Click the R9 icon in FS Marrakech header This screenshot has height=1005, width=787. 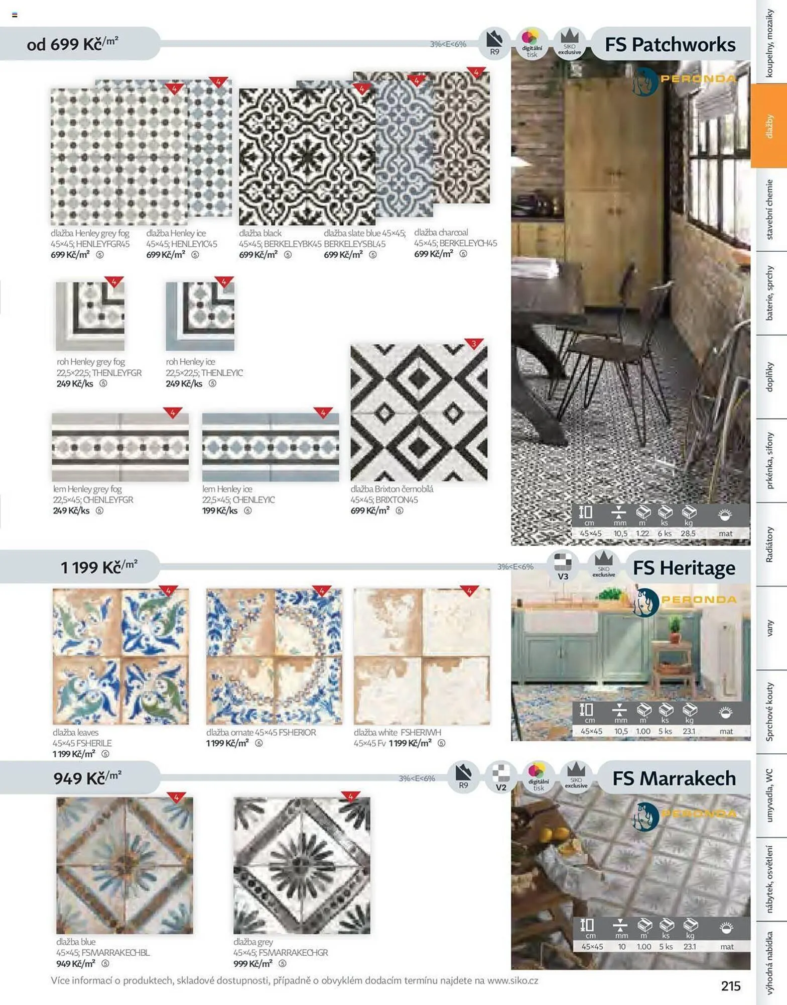pos(463,777)
